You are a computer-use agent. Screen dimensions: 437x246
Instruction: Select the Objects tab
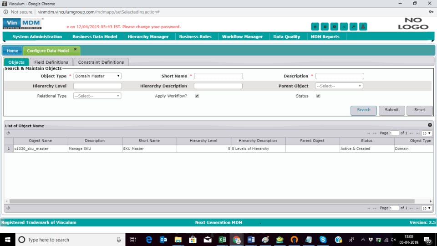(x=16, y=62)
